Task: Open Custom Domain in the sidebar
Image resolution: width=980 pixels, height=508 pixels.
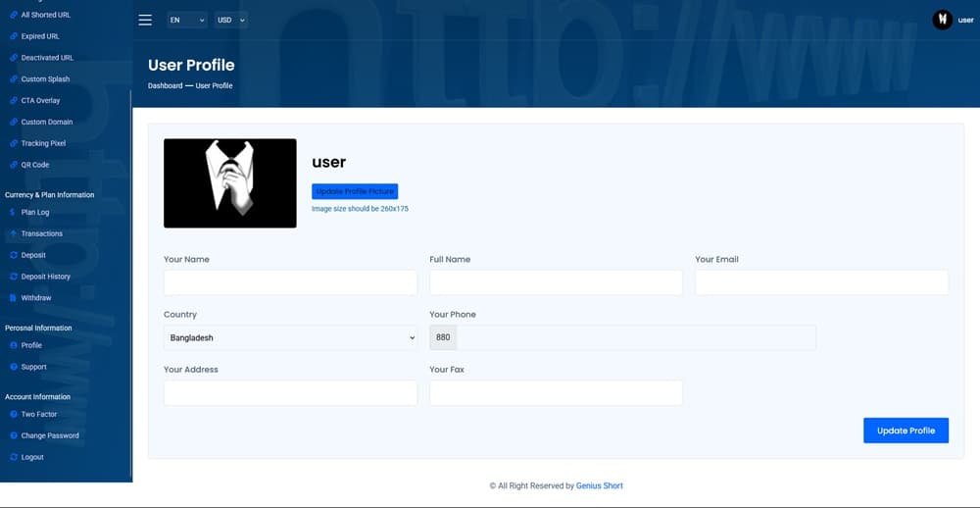Action: click(47, 123)
